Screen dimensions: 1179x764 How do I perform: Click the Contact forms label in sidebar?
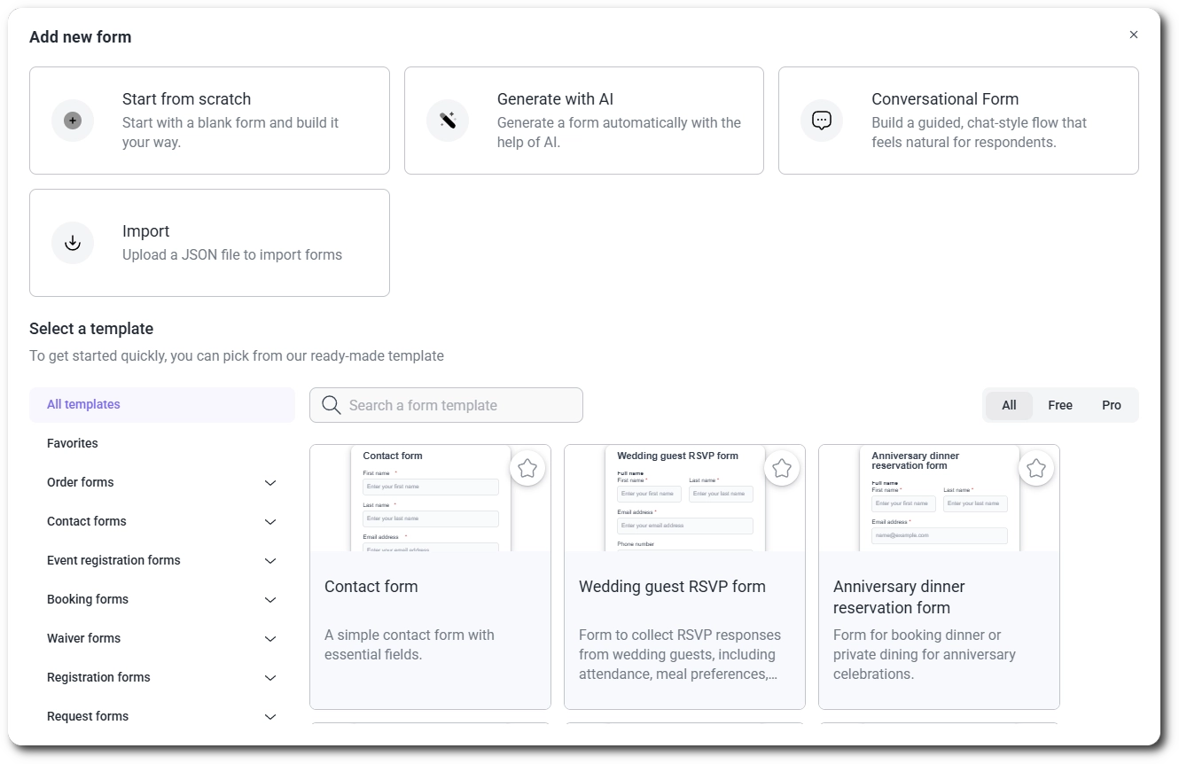87,521
